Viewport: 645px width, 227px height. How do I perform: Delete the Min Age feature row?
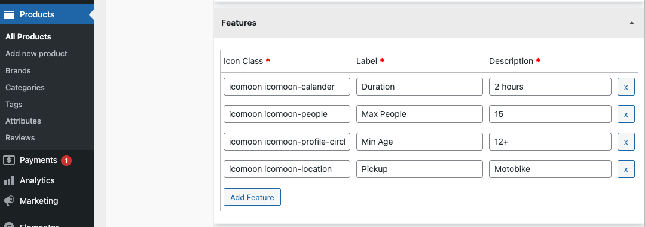point(626,142)
